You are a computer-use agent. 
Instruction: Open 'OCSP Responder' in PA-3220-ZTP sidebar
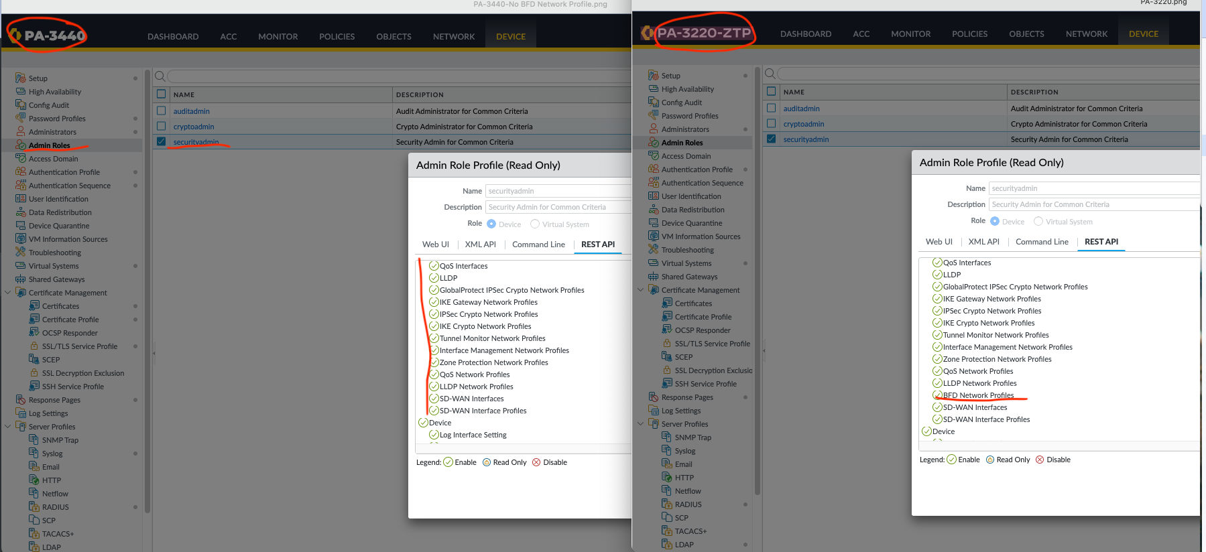703,330
